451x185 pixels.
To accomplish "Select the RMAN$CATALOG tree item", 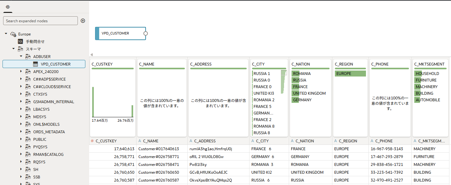I will (48, 154).
